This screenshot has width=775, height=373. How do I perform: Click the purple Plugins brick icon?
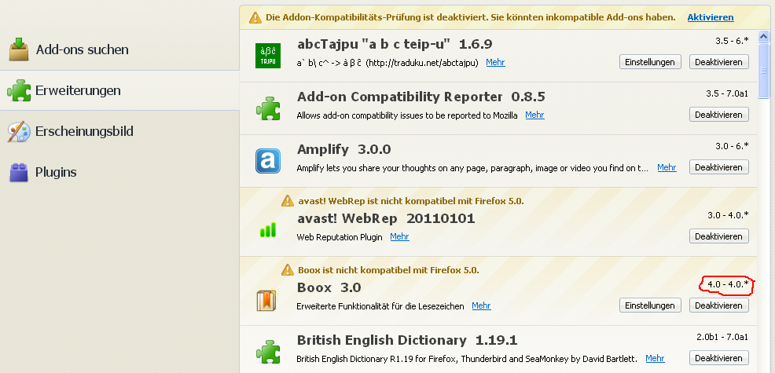[x=19, y=173]
